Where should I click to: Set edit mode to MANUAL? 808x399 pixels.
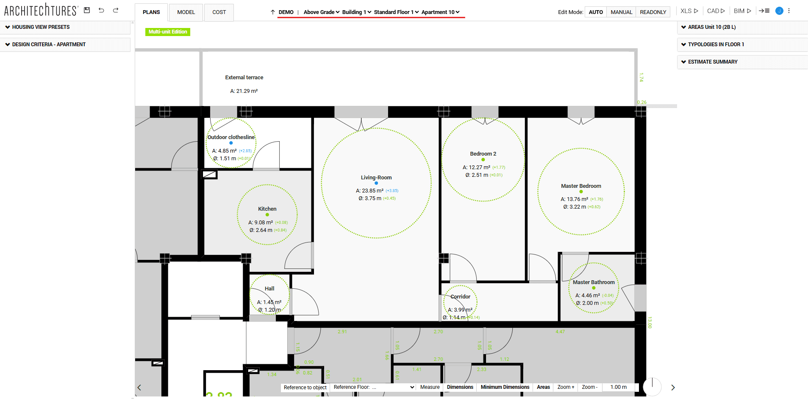[621, 12]
